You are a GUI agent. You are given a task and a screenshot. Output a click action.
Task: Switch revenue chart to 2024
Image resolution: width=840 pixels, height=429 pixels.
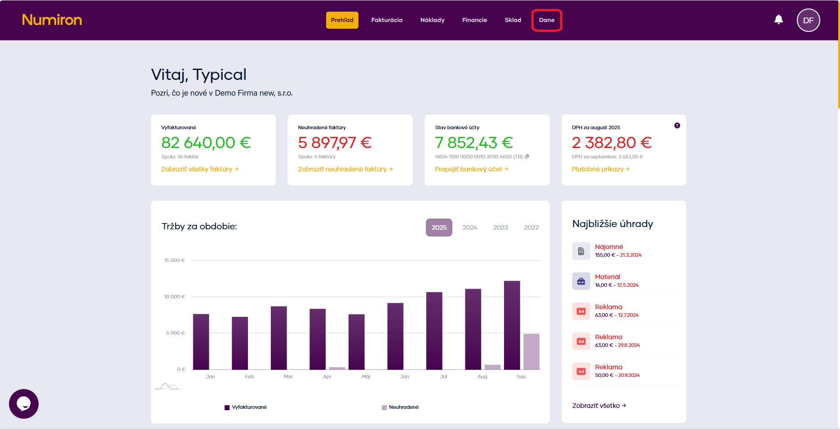tap(470, 228)
